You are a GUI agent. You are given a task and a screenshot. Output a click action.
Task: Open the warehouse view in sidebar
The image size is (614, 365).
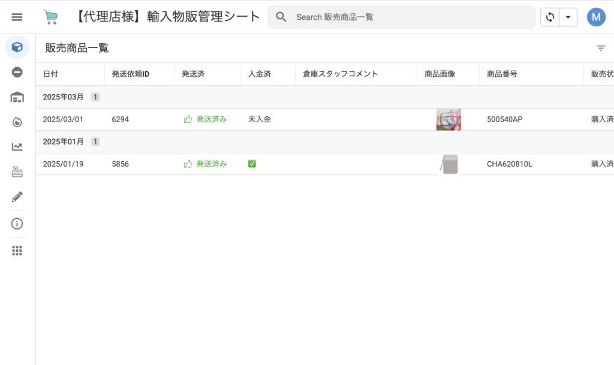click(x=17, y=97)
